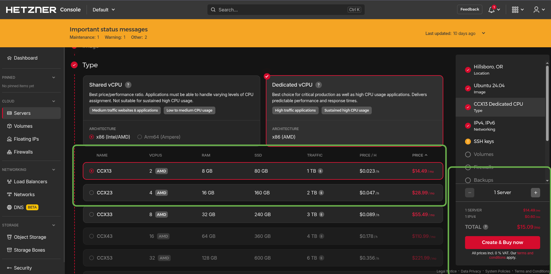Select the CCX23 server radio button
This screenshot has width=551, height=274.
tap(92, 193)
